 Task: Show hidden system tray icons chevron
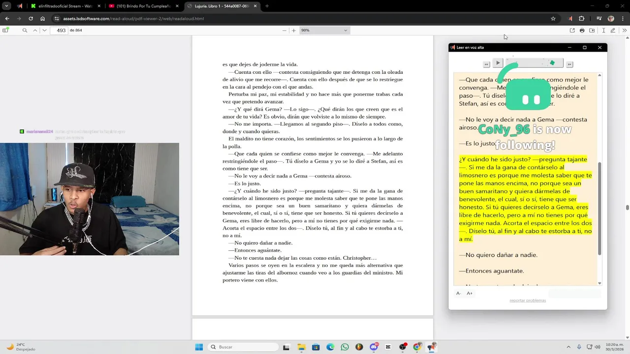[568, 347]
